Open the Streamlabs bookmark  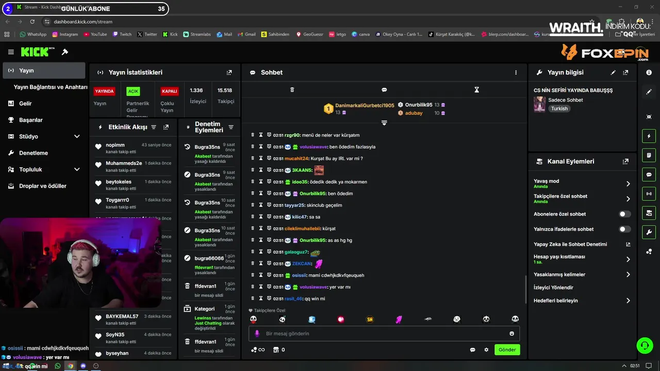point(197,35)
